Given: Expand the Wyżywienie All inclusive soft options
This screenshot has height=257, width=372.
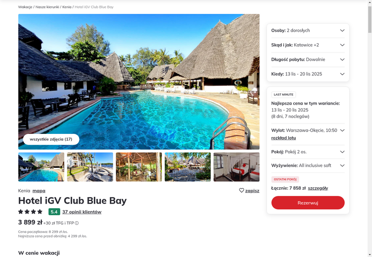Looking at the screenshot, I should (308, 165).
